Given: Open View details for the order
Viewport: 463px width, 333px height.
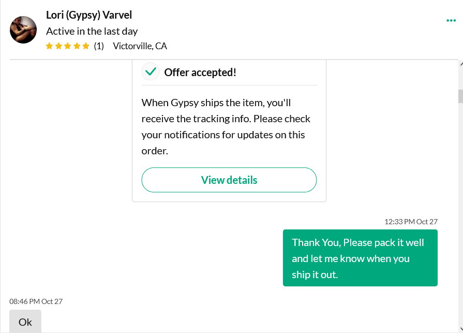Looking at the screenshot, I should tap(229, 180).
